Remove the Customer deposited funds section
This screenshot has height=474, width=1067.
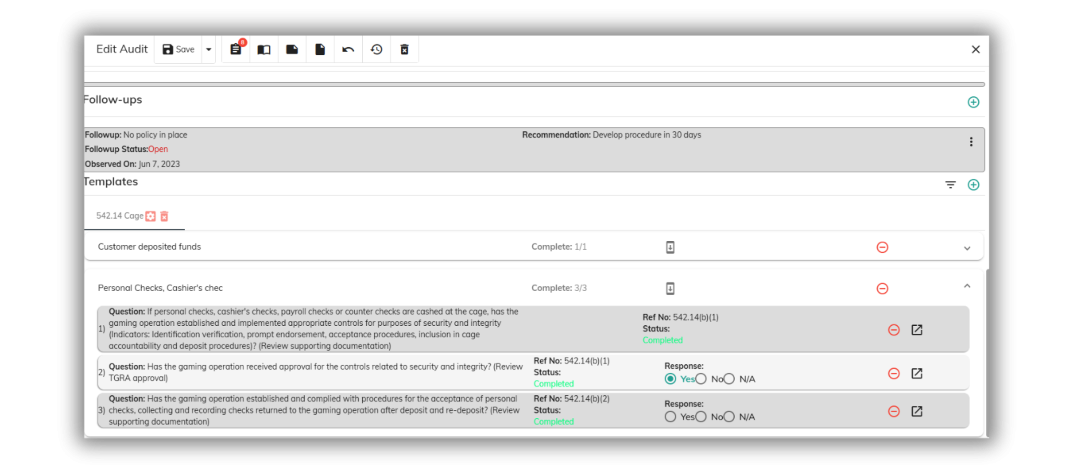coord(882,247)
